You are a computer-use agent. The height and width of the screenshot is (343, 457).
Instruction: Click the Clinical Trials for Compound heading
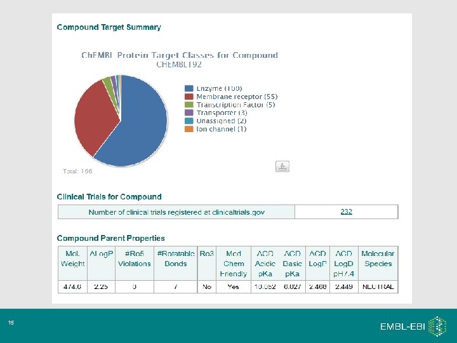(x=109, y=196)
